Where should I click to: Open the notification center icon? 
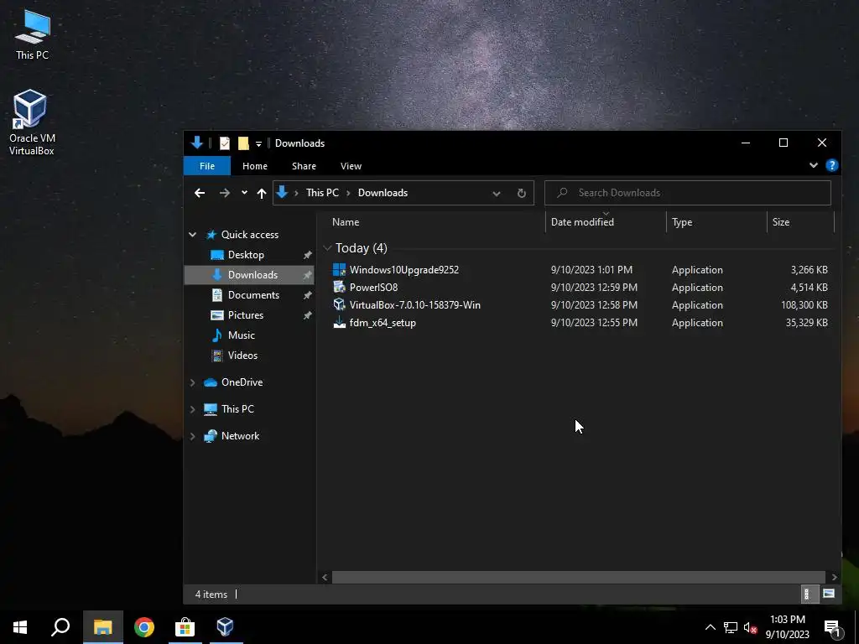point(832,627)
